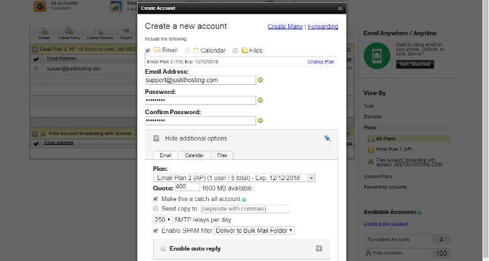Click green check icon next to Confirm Password

(260, 121)
